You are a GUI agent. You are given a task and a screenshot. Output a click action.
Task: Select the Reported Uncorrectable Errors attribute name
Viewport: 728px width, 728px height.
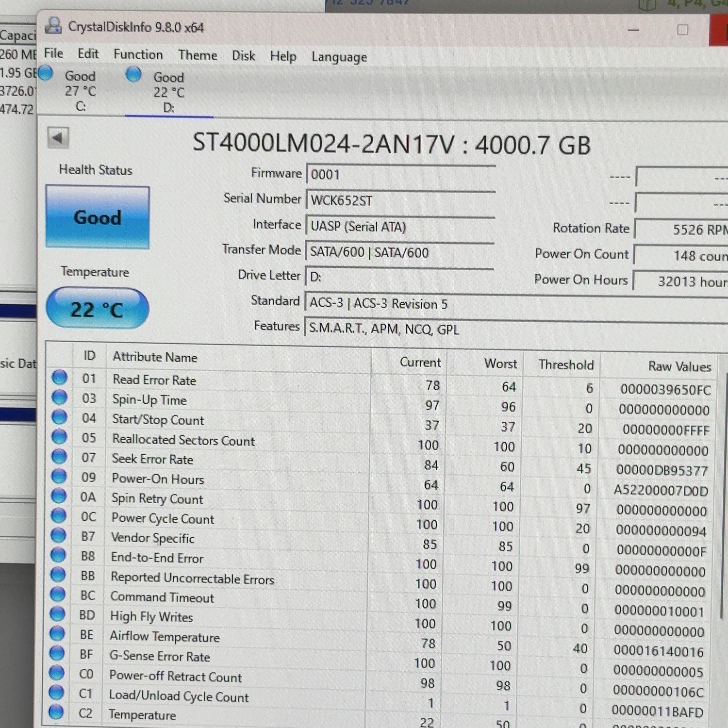[192, 578]
